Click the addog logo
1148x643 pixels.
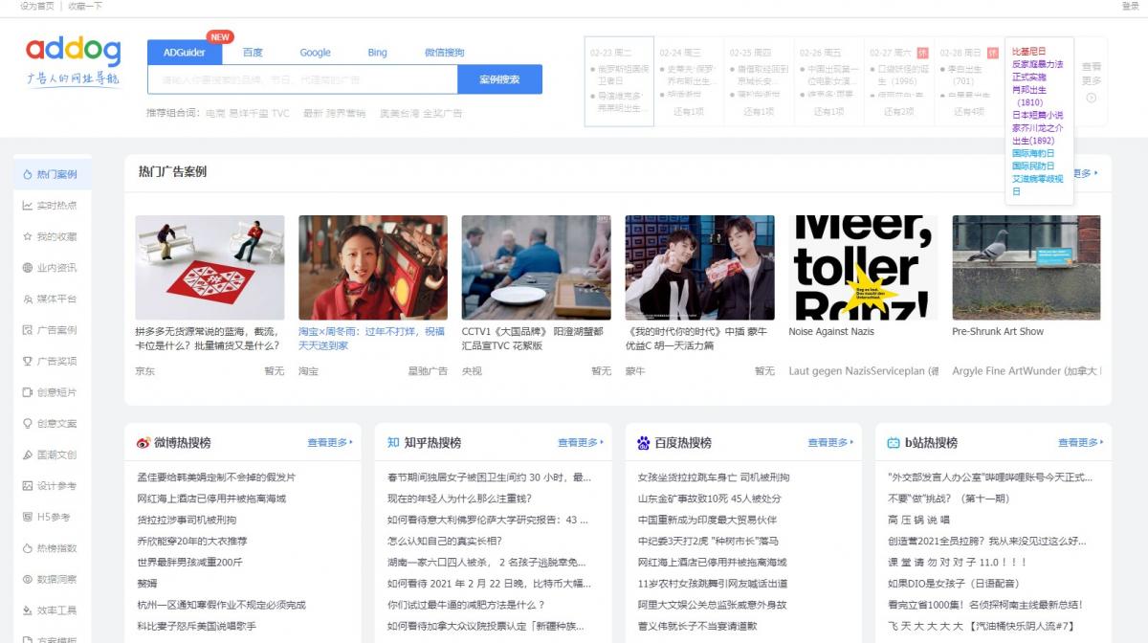[x=73, y=62]
